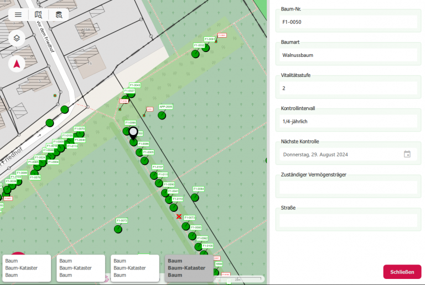The width and height of the screenshot is (425, 285).
Task: Click the Vitalitätsstufe field
Action: [x=348, y=88]
